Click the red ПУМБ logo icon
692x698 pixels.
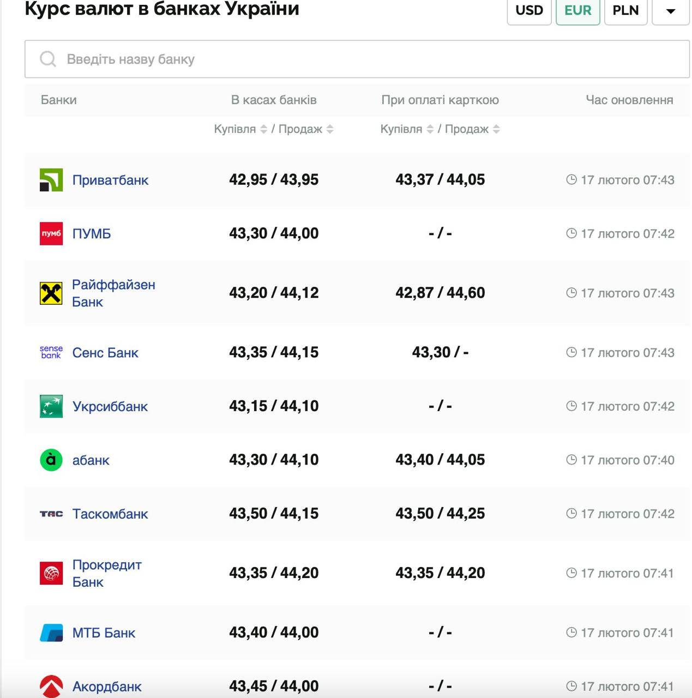(x=51, y=233)
